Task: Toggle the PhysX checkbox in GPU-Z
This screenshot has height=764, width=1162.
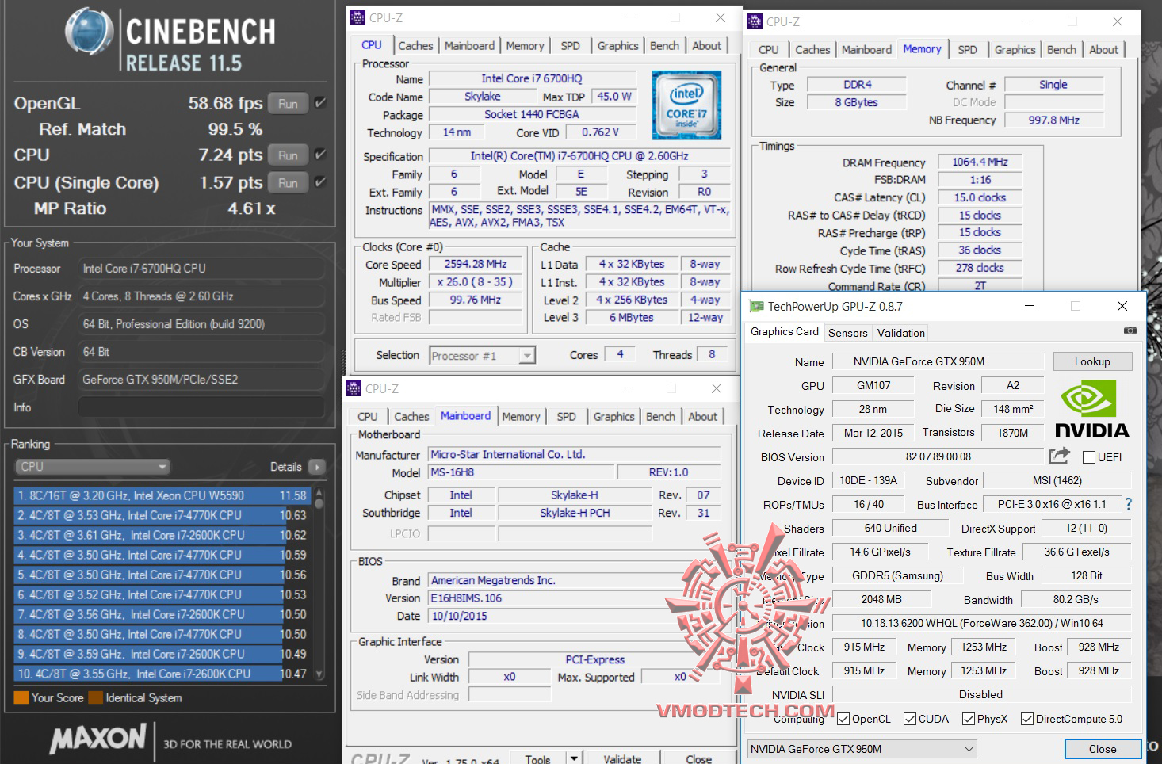Action: pyautogui.click(x=969, y=719)
